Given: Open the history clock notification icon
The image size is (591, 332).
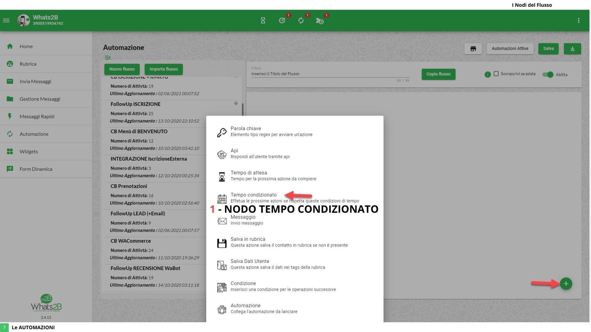Looking at the screenshot, I should [x=282, y=21].
